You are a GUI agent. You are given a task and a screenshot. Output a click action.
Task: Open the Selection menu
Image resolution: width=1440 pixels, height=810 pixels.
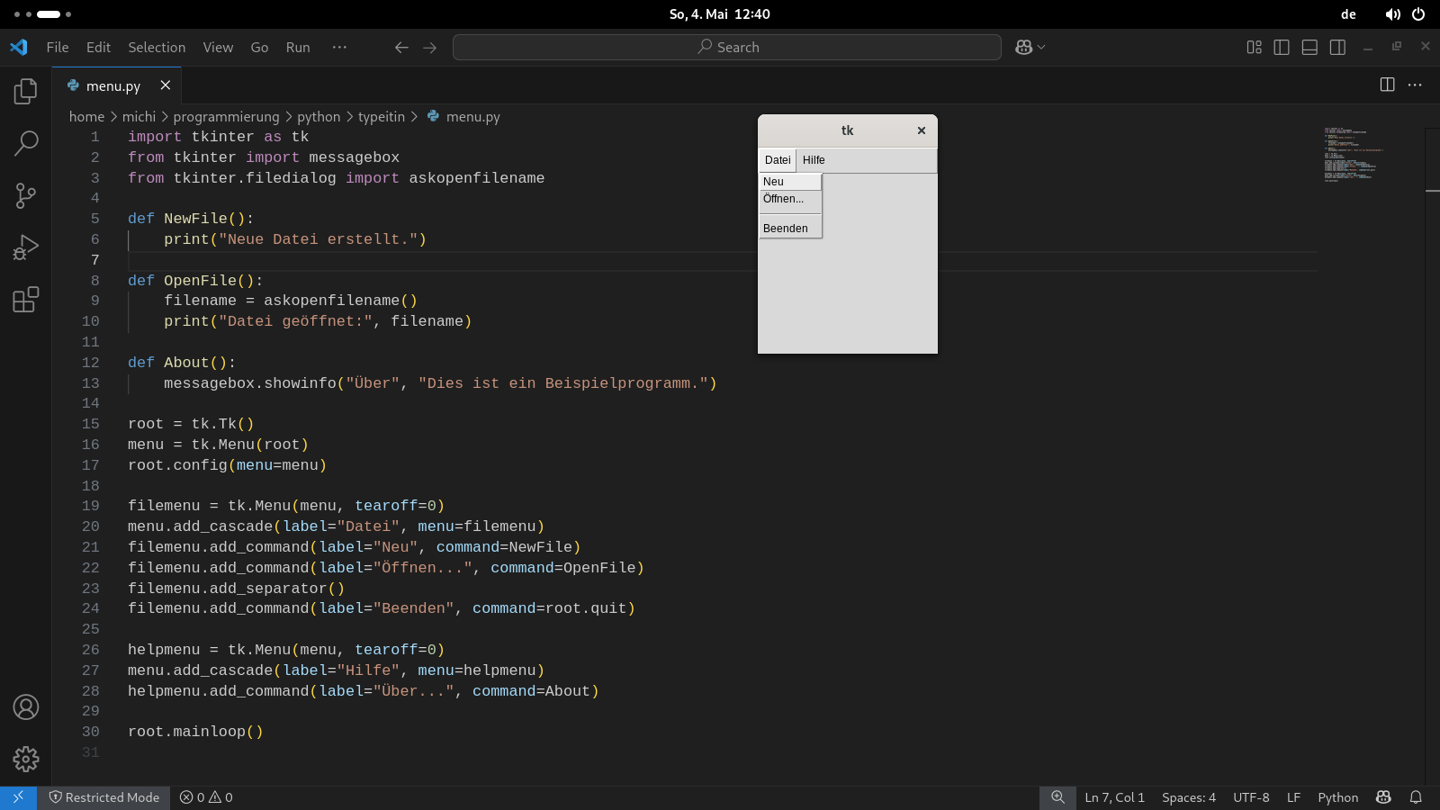point(157,48)
